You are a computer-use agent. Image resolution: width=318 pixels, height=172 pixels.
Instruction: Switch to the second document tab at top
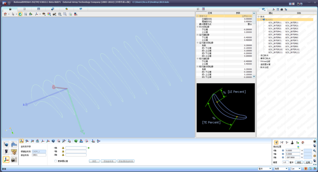tap(24, 9)
